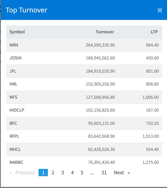
Task: Click the current page 1 button
Action: [43, 173]
